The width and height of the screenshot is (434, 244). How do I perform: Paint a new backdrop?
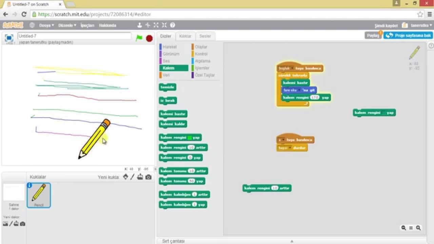pyautogui.click(x=11, y=224)
